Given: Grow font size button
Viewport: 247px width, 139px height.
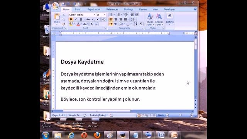Looking at the screenshot, I should click(91, 24).
